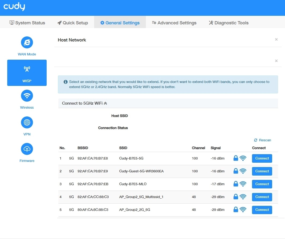This screenshot has width=285, height=239.
Task: Click BSSID 80:AF:CA:8C:88:C3
Action: 93,210
